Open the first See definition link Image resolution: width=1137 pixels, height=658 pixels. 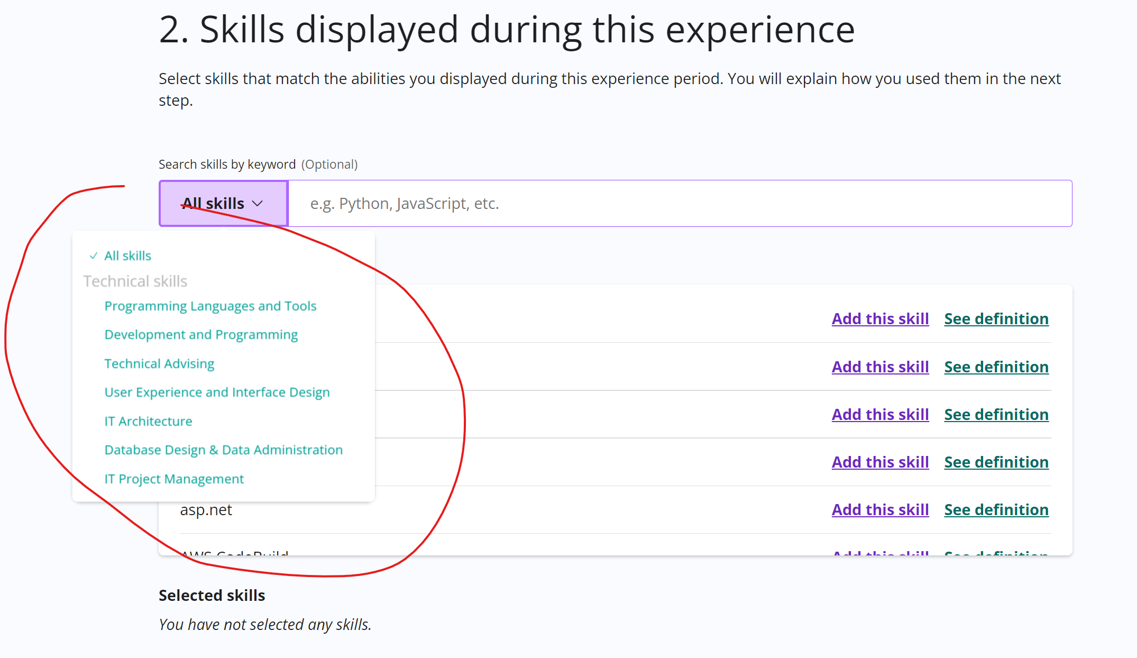click(996, 318)
